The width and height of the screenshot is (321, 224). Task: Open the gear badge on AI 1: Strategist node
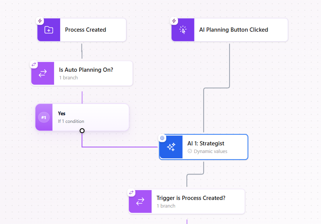click(x=162, y=138)
